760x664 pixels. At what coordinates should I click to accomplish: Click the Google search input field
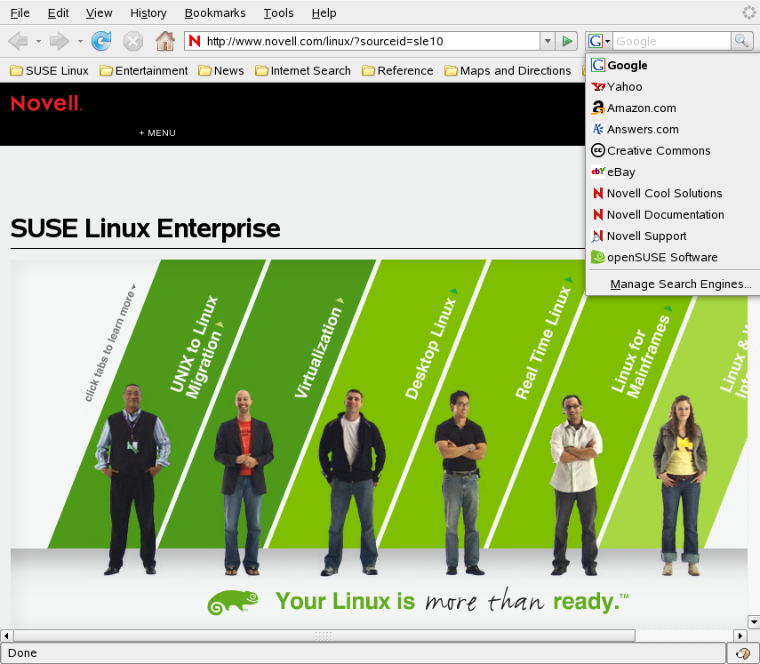pyautogui.click(x=672, y=41)
